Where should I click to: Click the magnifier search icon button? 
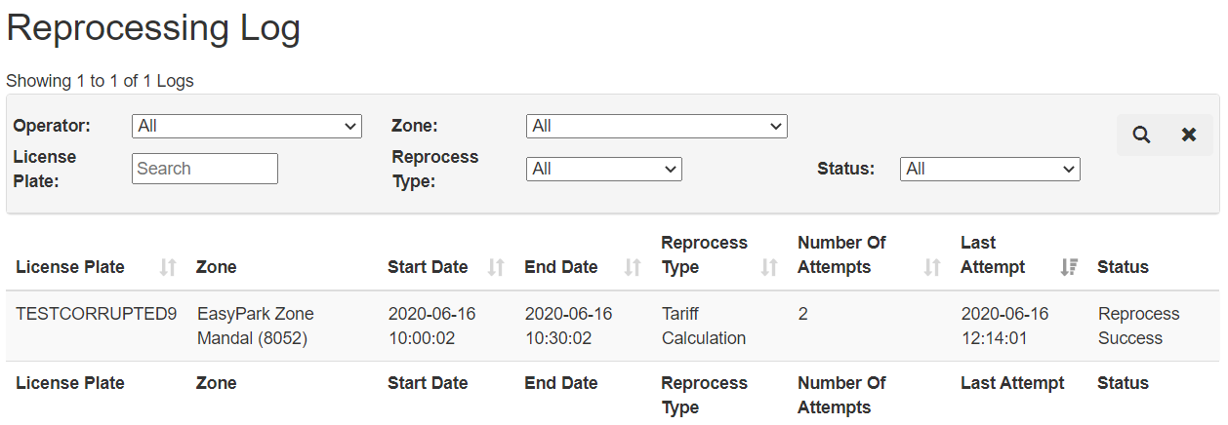pos(1141,135)
